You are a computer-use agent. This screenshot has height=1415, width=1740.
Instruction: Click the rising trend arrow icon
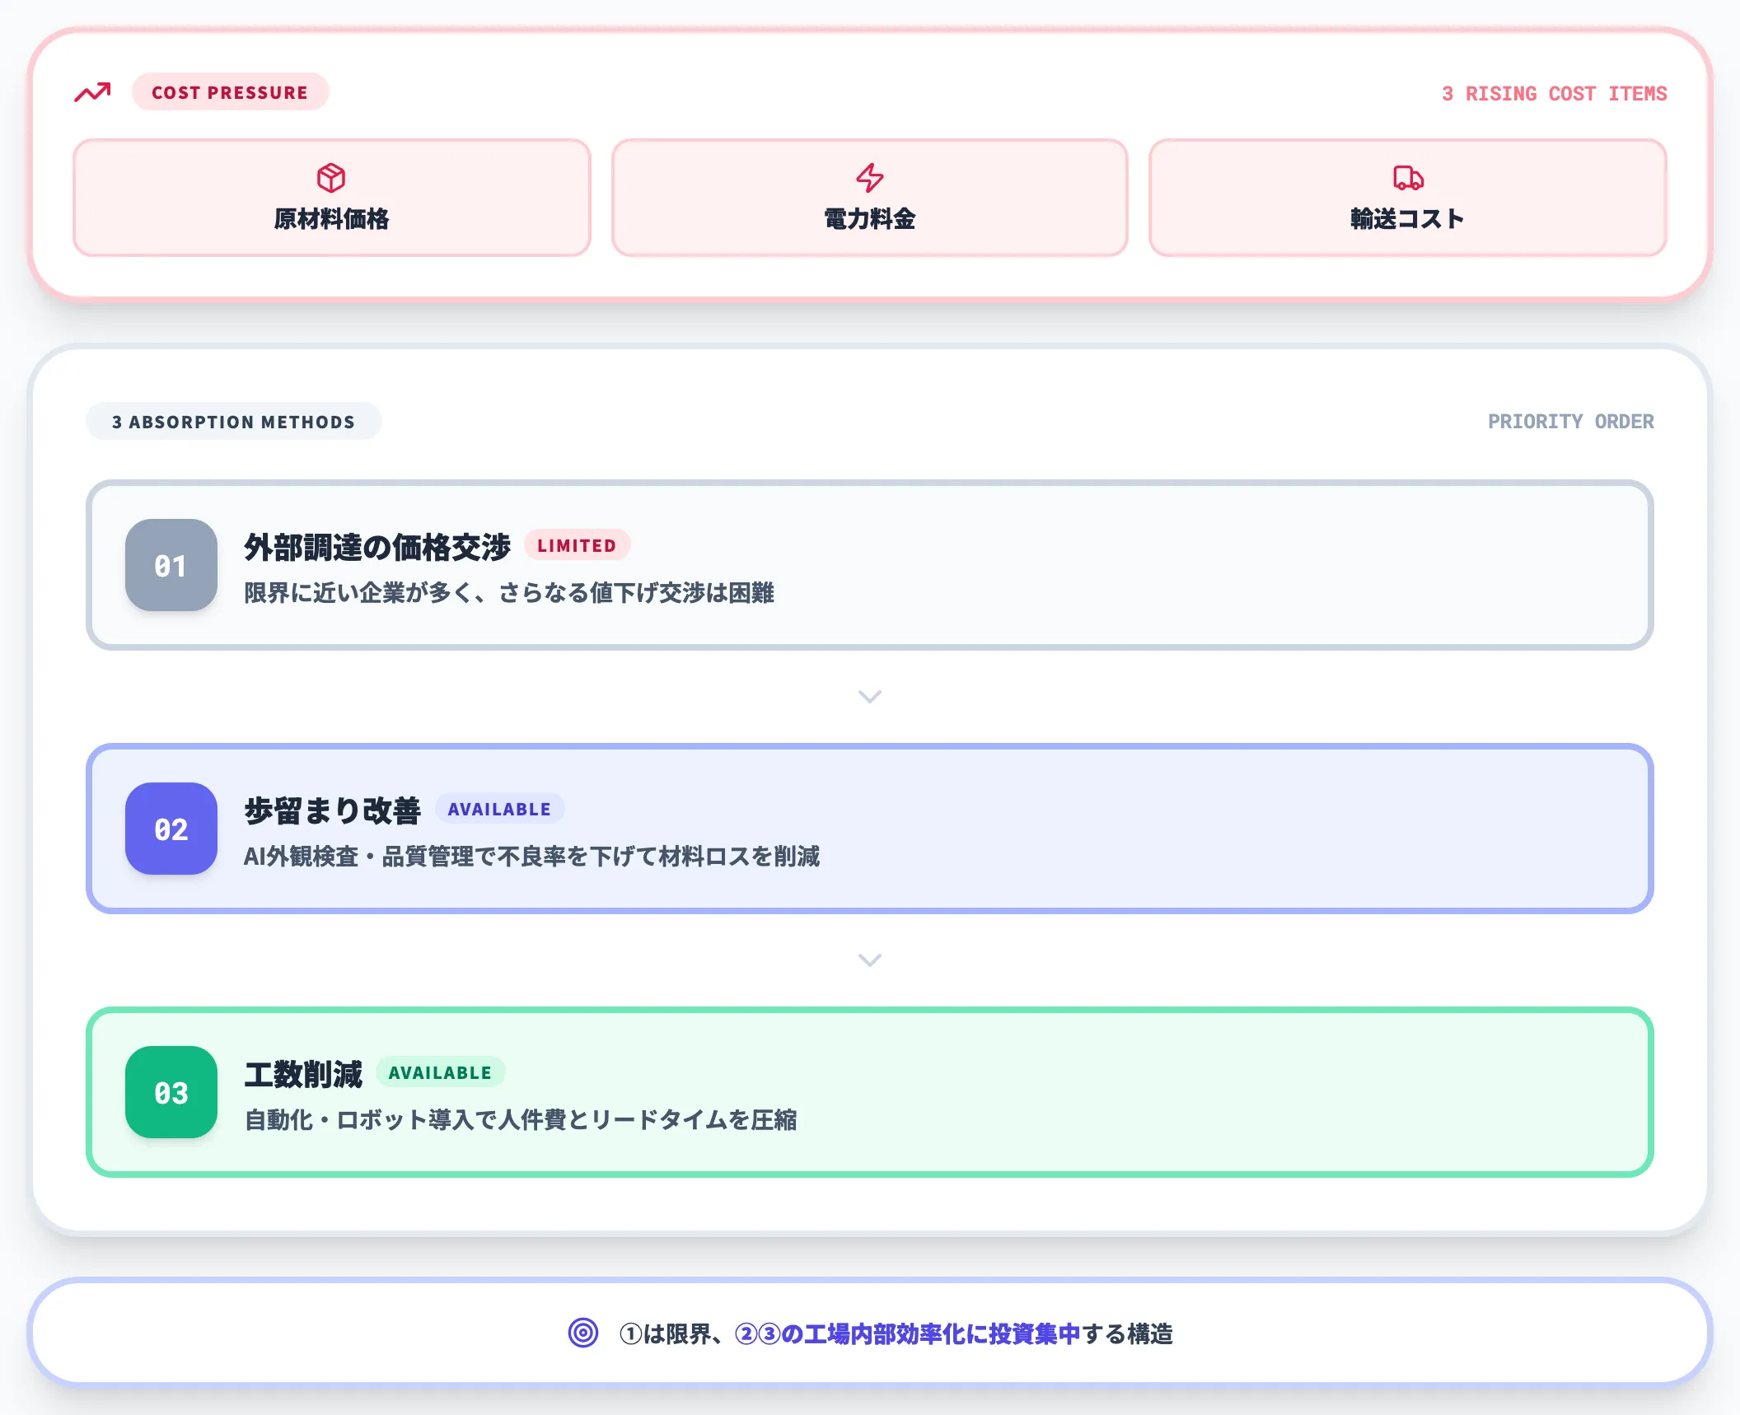tap(91, 92)
